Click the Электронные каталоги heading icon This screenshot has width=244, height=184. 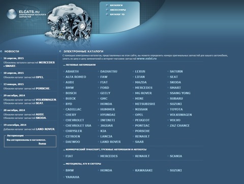60,51
